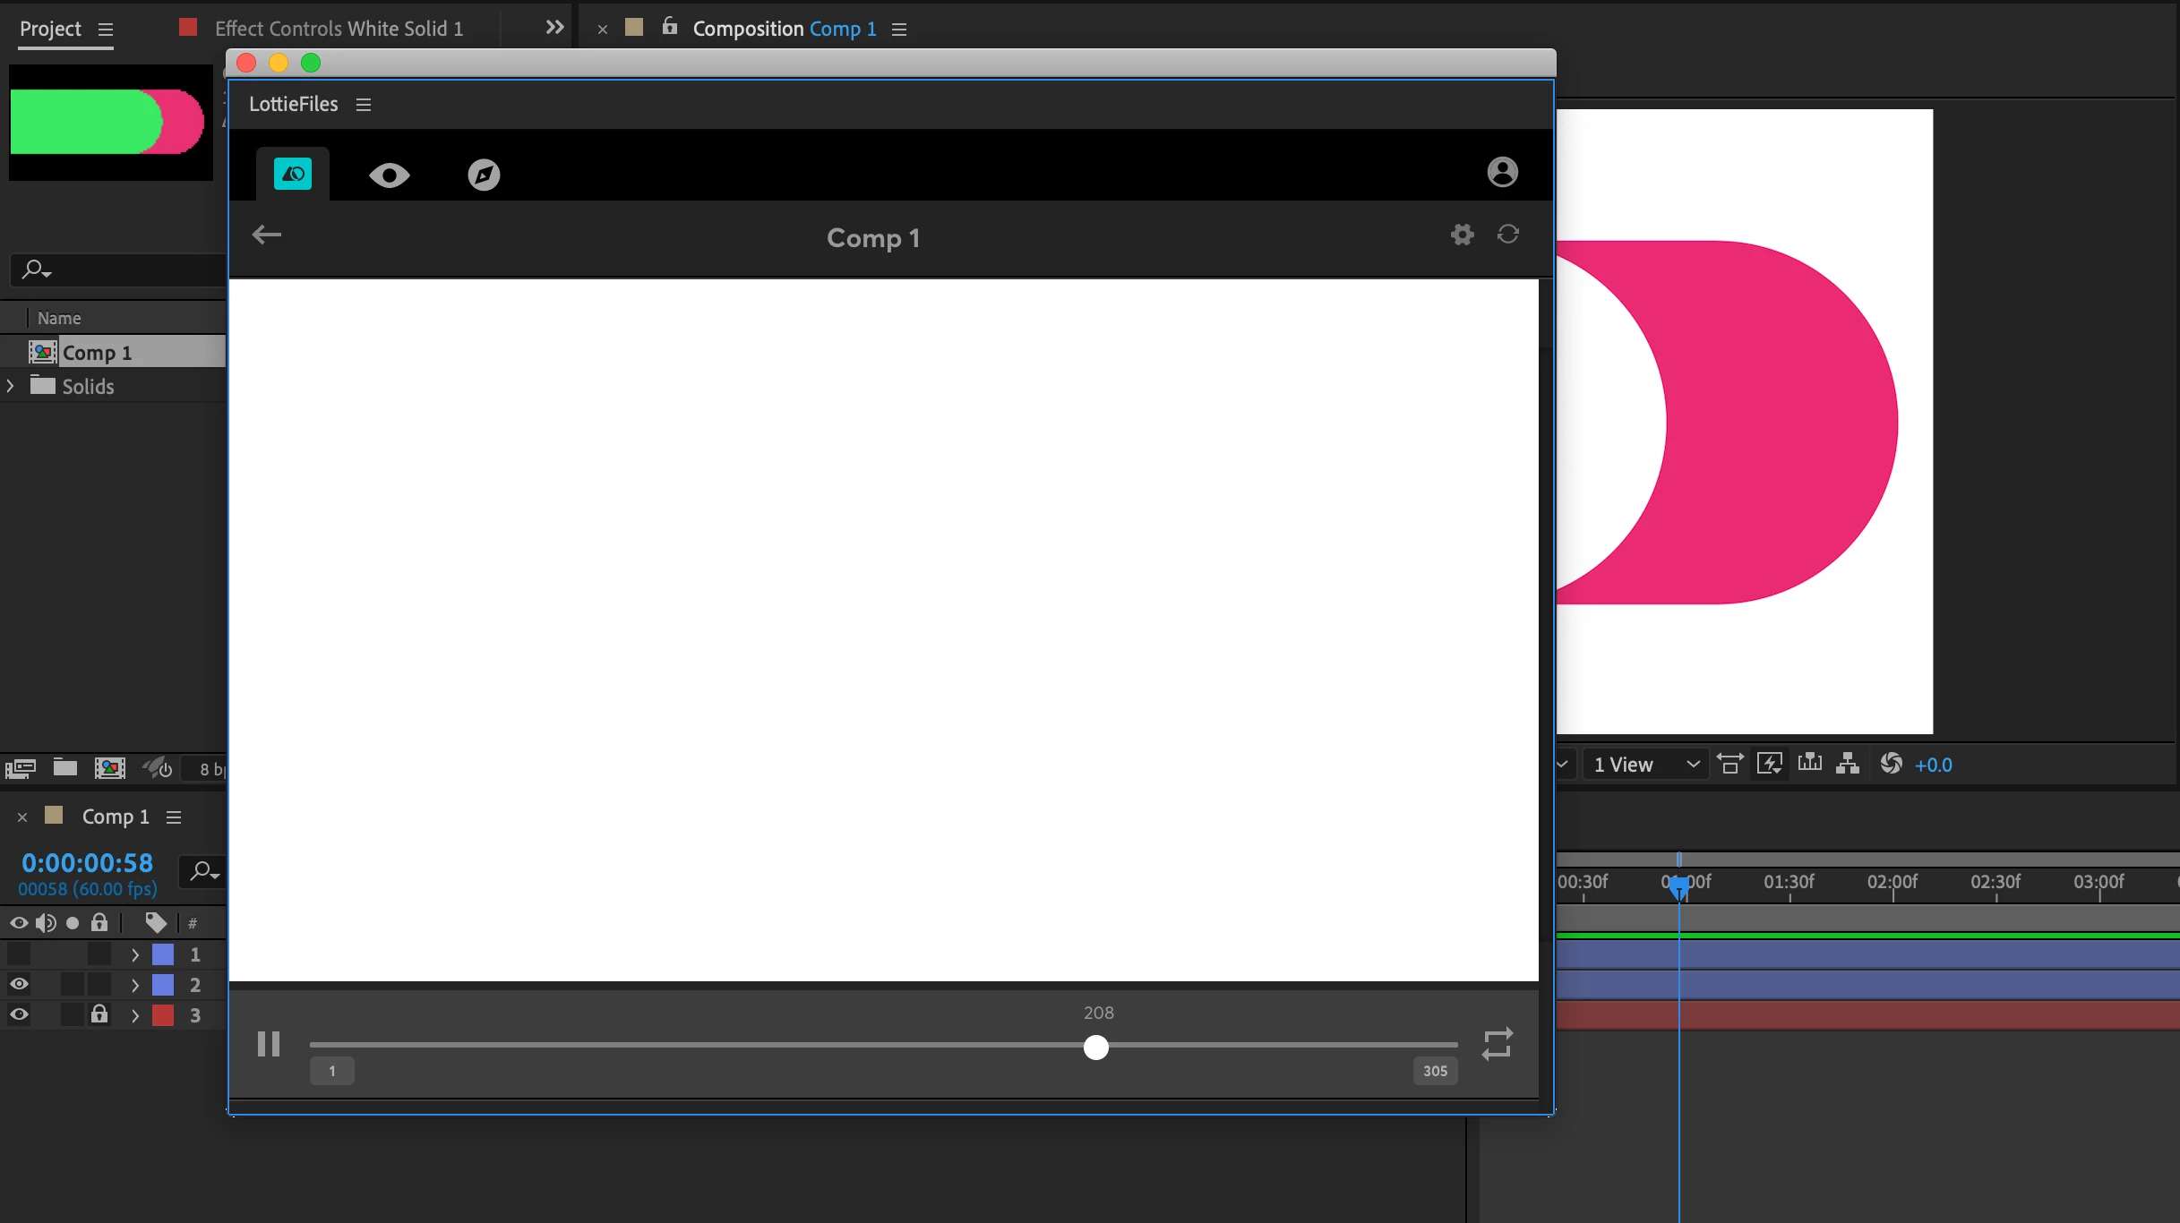Screen dimensions: 2180x1223
Task: Hide layer 2 with its eye toggle
Action: click(19, 985)
